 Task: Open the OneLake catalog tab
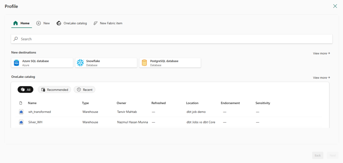coord(72,23)
